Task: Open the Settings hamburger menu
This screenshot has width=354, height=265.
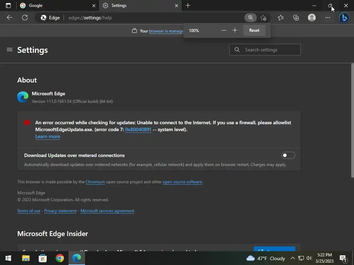Action: (9, 50)
